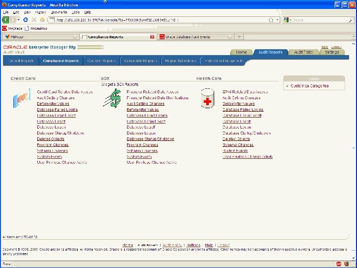
Task: Click Audit Policy link in page footer
Action: 172,245
